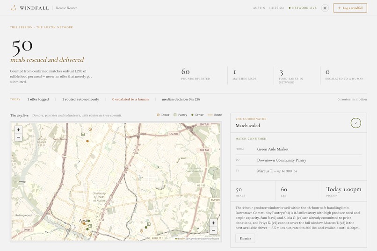Select the downtown pantry marker near Austin label
377x251 pixels.
(90, 226)
